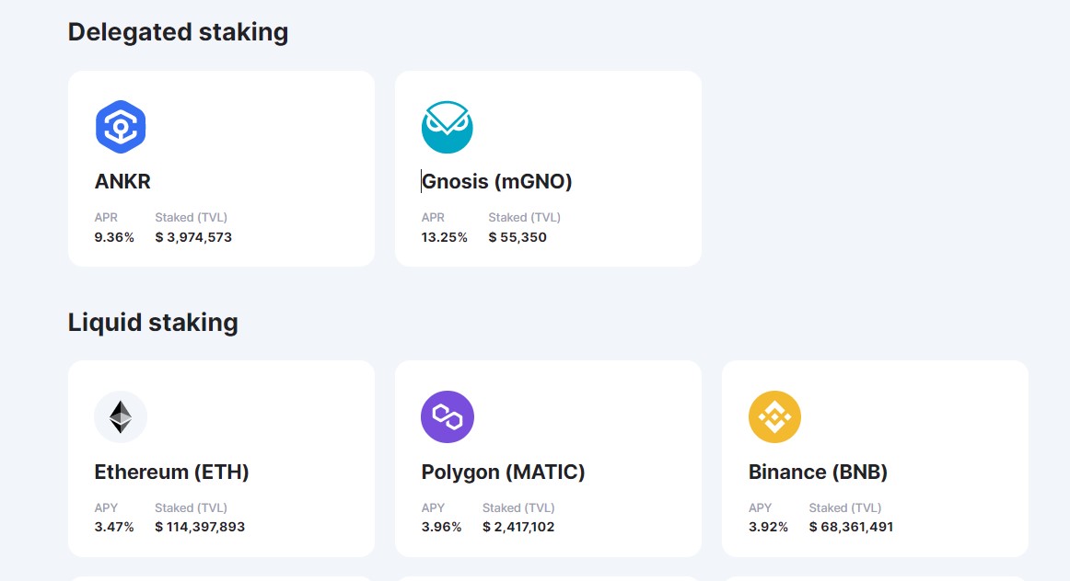Click Polygon APY value 3.96%
This screenshot has width=1070, height=581.
(441, 527)
